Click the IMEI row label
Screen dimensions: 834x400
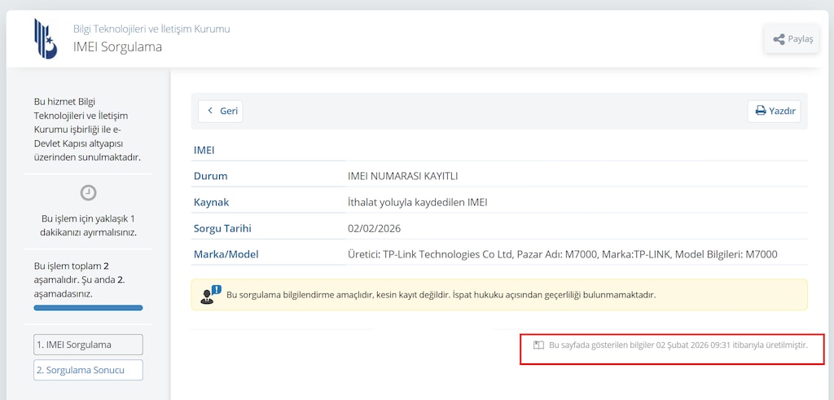[204, 150]
